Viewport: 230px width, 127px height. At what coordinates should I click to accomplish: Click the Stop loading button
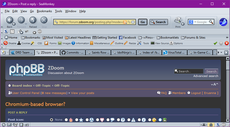44,20
